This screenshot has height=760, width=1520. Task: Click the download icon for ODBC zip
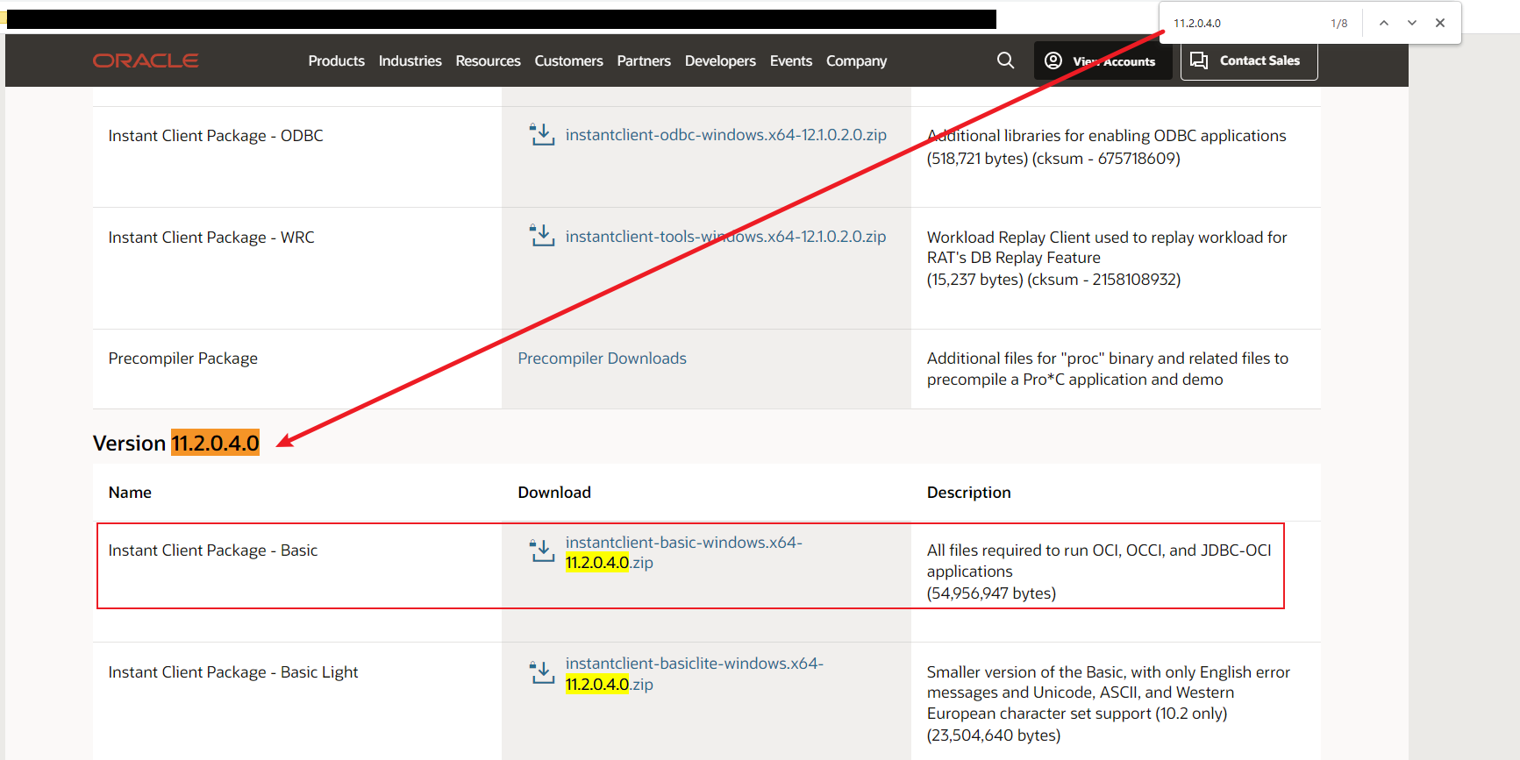click(x=542, y=135)
